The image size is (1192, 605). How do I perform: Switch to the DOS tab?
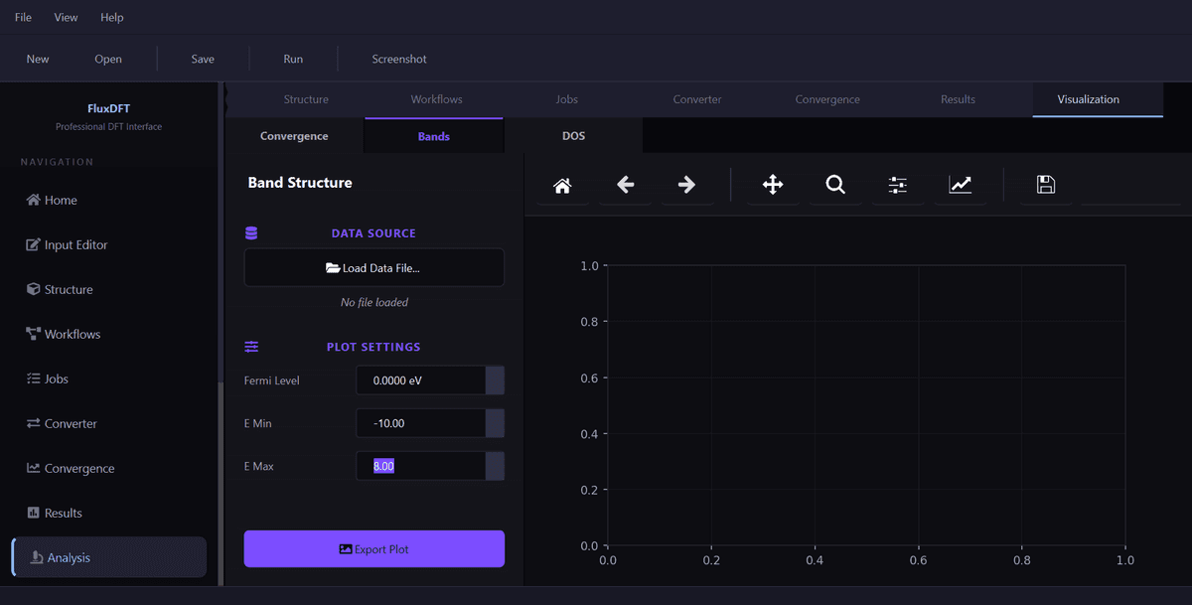coord(573,136)
